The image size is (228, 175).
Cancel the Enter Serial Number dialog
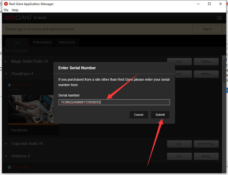139,115
